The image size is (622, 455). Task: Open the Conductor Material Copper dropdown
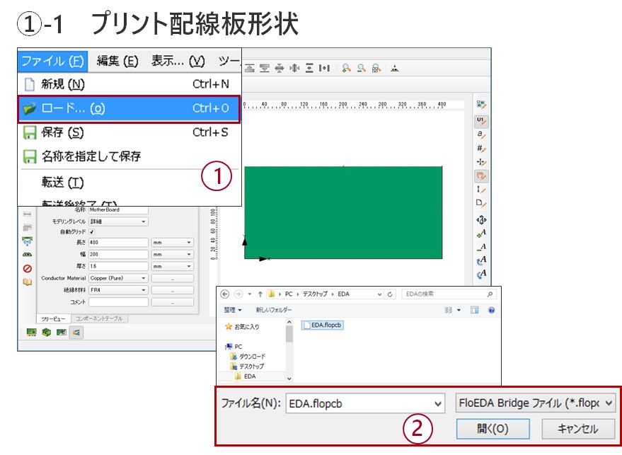[x=118, y=278]
